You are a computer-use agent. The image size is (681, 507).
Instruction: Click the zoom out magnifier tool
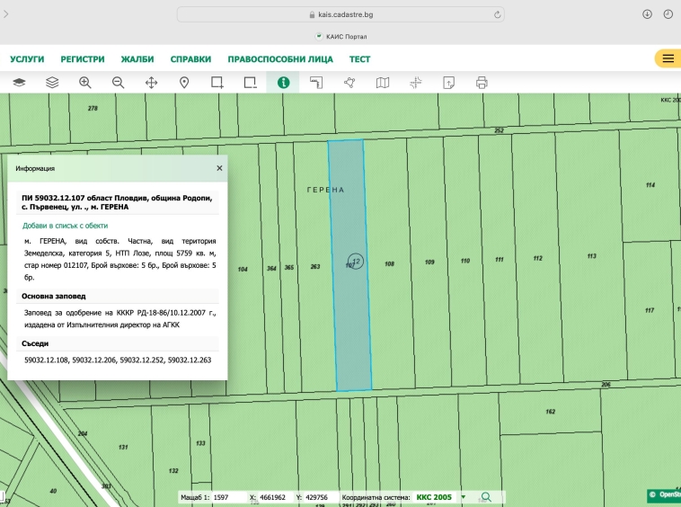(x=119, y=82)
